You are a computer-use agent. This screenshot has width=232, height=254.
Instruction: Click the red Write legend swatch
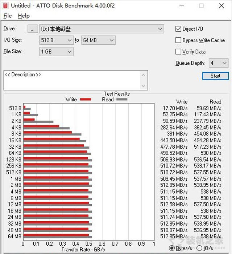pos(86,100)
